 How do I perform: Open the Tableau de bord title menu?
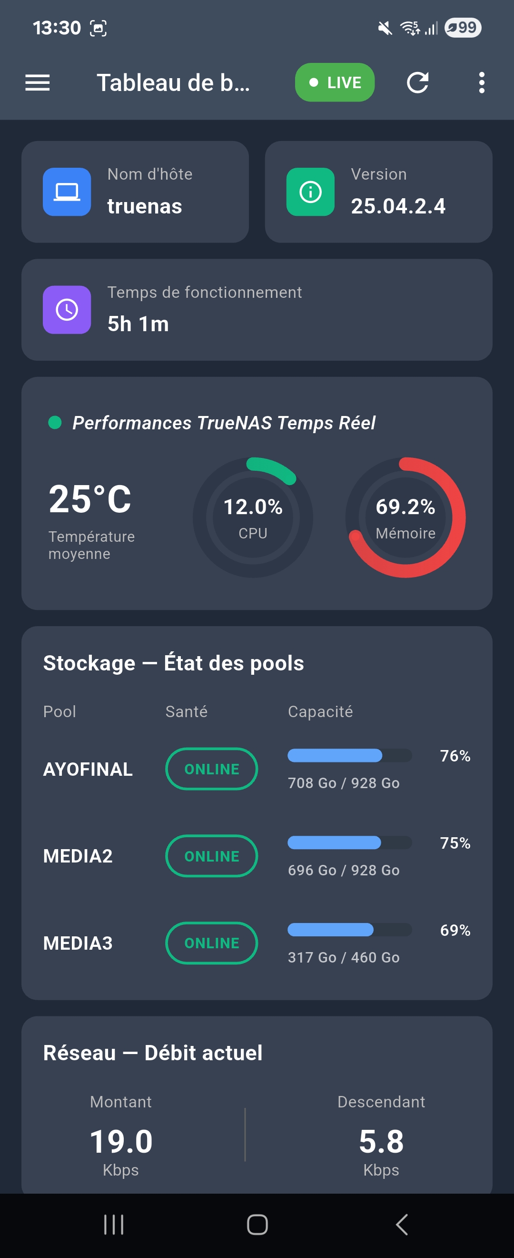pyautogui.click(x=173, y=82)
